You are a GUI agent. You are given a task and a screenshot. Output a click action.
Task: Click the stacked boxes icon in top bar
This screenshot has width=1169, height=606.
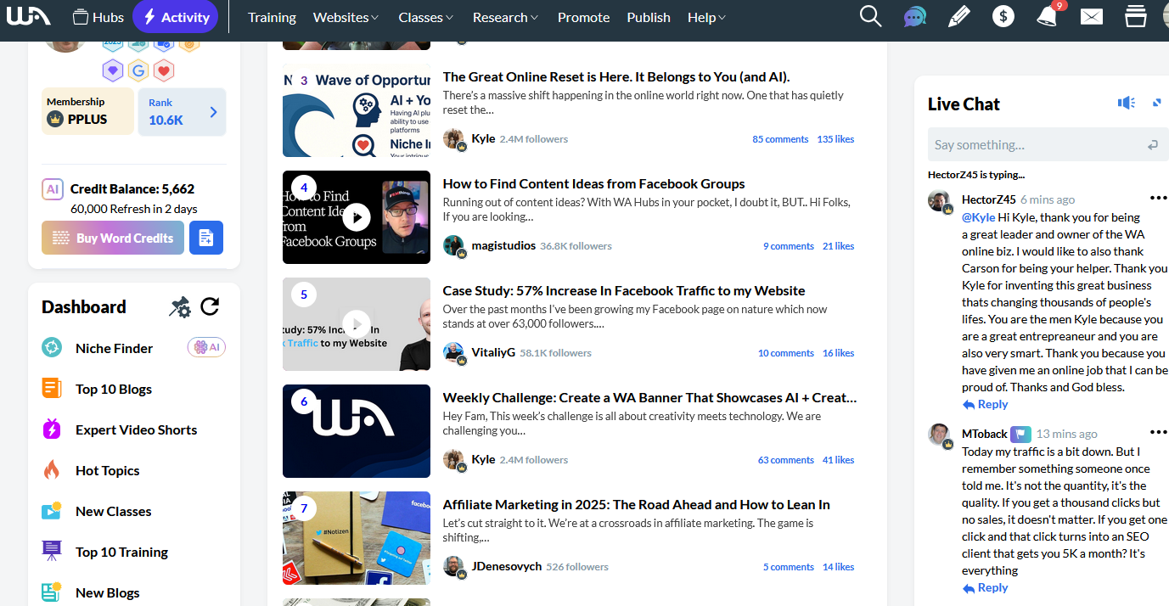click(1136, 17)
